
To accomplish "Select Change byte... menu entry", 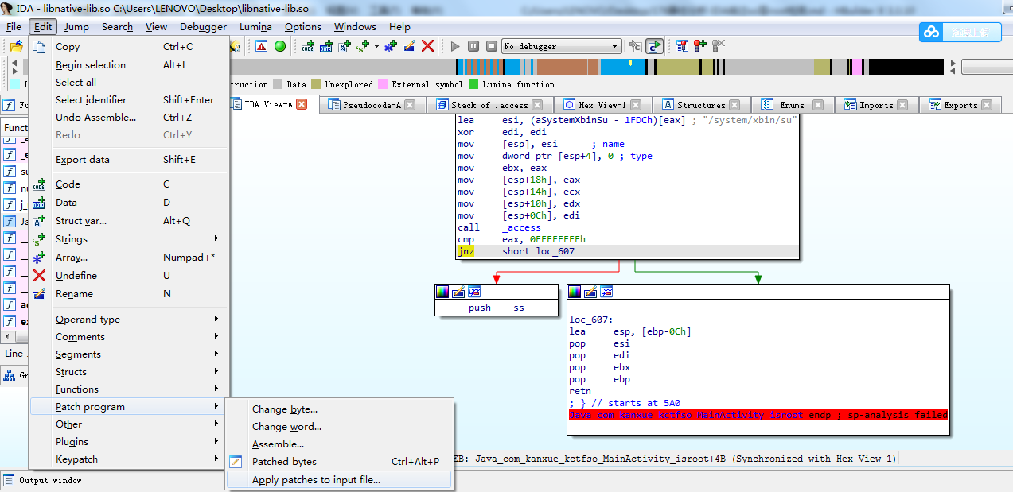I will (x=340, y=409).
